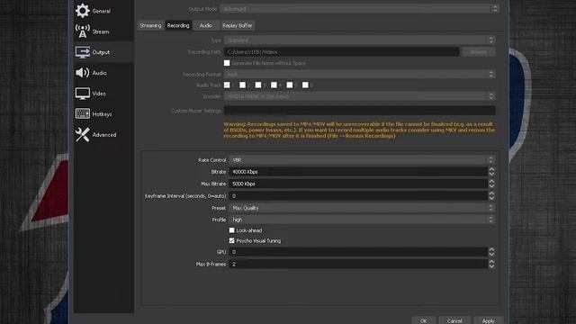Click the OK button
Viewport: 576px width, 324px height.
424,320
